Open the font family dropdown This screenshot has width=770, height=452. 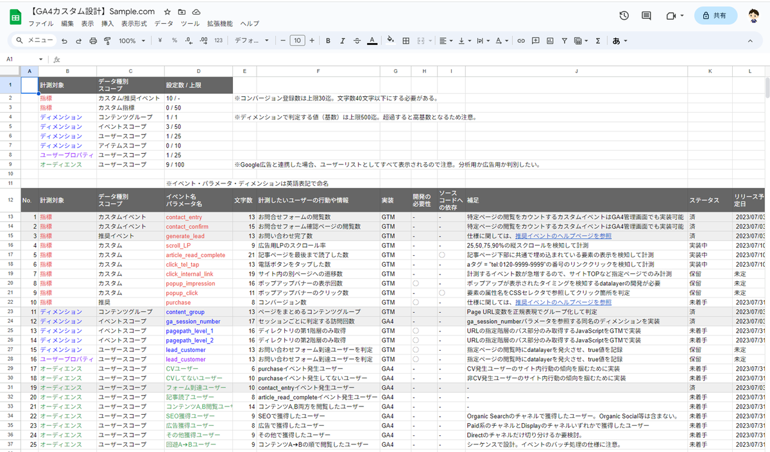tap(252, 40)
